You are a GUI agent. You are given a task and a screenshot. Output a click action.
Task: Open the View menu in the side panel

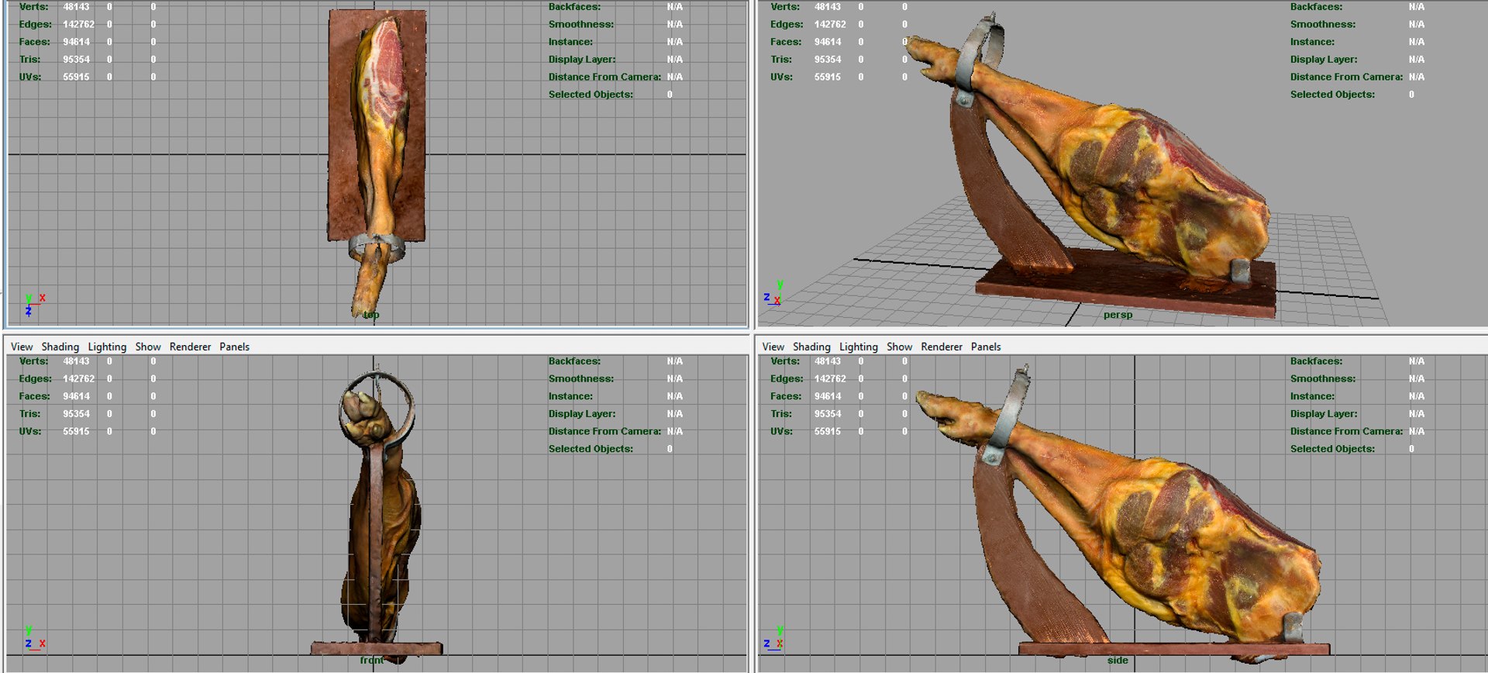(x=773, y=347)
